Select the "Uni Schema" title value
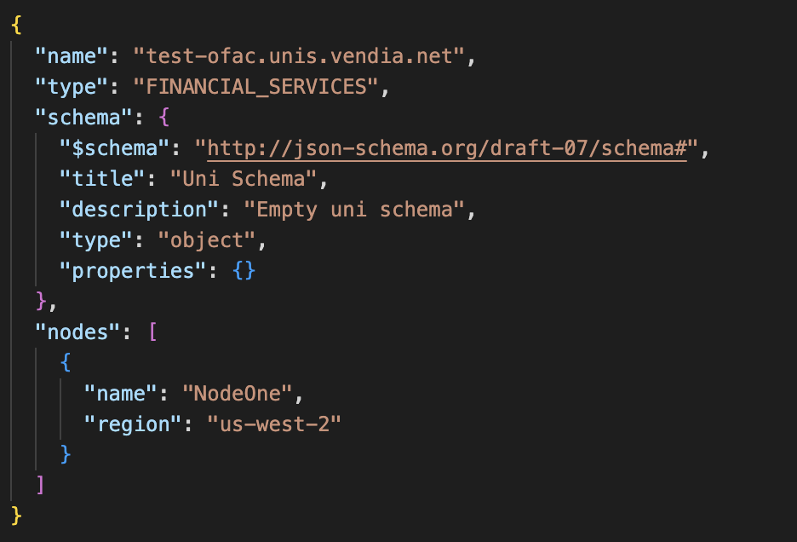This screenshot has height=542, width=797. pyautogui.click(x=244, y=179)
